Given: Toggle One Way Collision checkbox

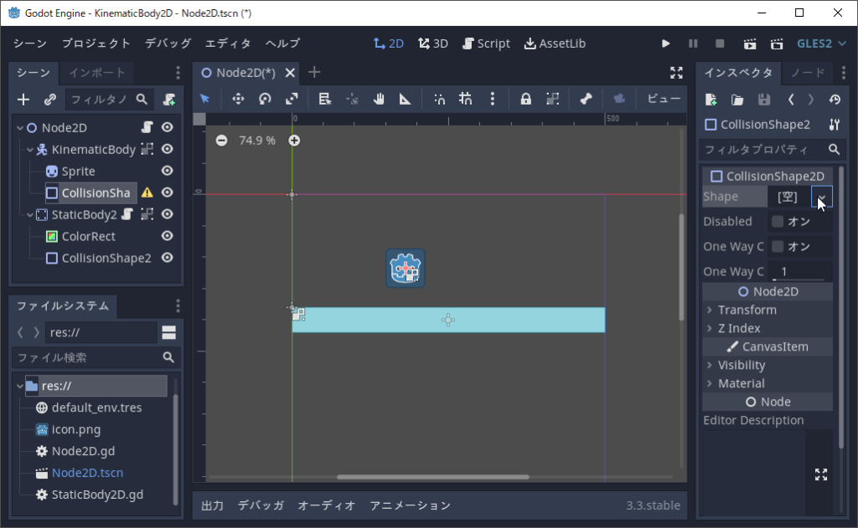Looking at the screenshot, I should tap(778, 247).
